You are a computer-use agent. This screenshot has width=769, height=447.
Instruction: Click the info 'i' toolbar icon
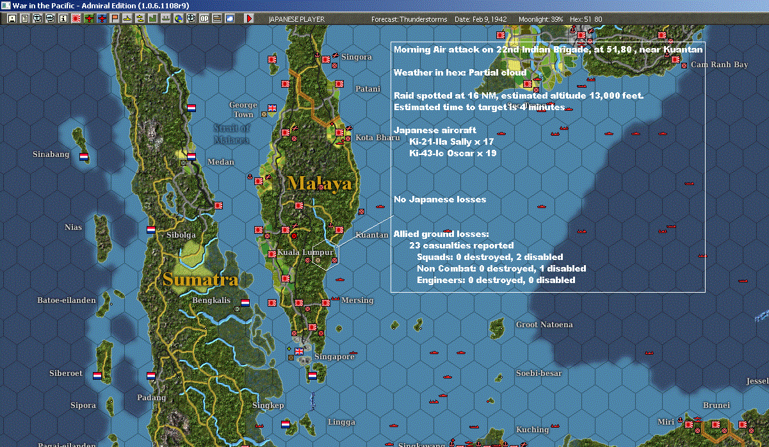tap(63, 19)
